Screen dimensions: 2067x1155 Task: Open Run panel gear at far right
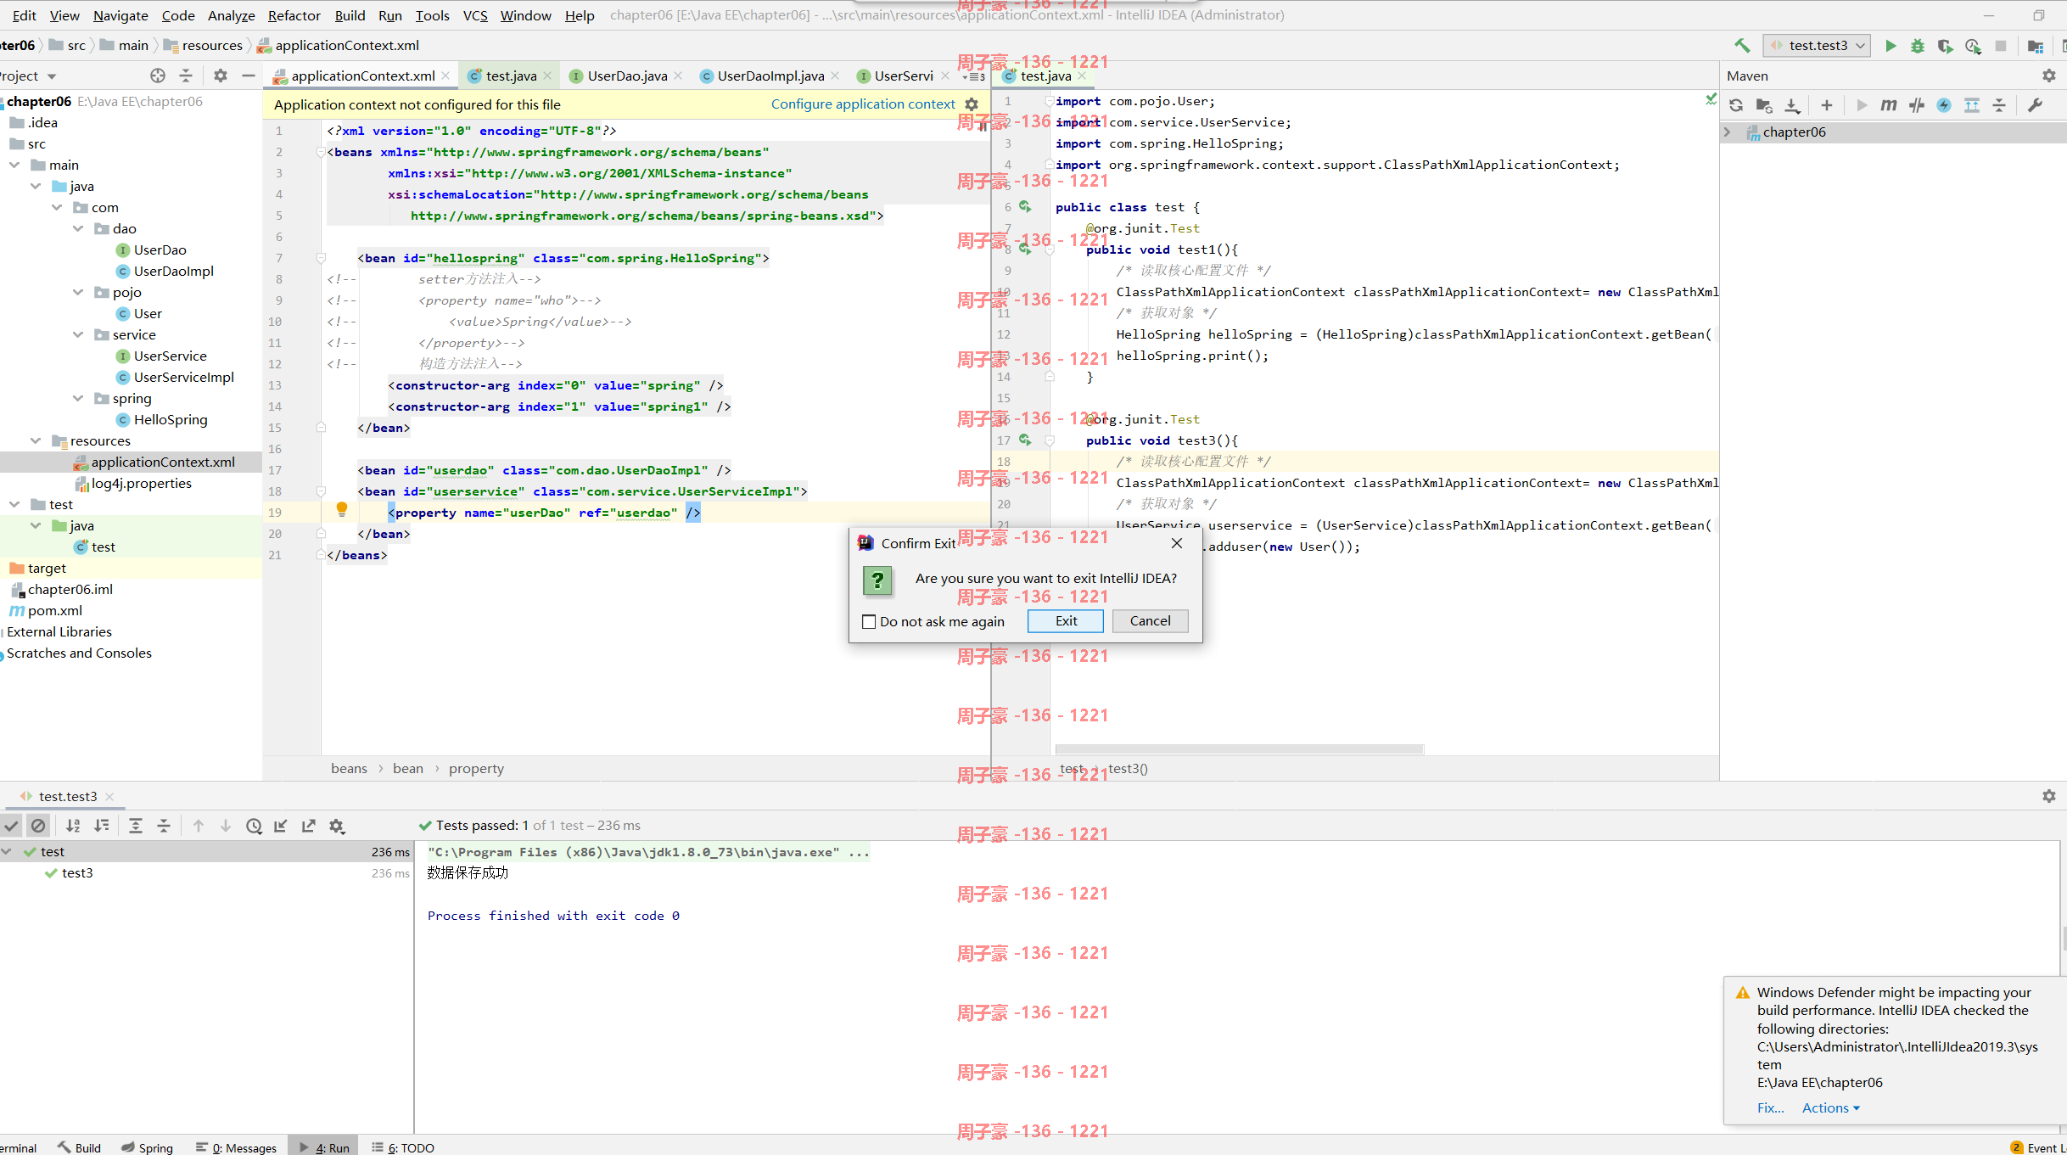[x=2049, y=796]
